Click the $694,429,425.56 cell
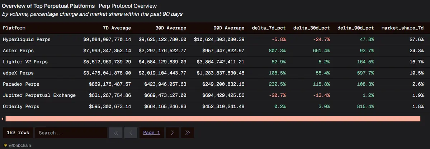The height and width of the screenshot is (149, 430). tap(223, 95)
